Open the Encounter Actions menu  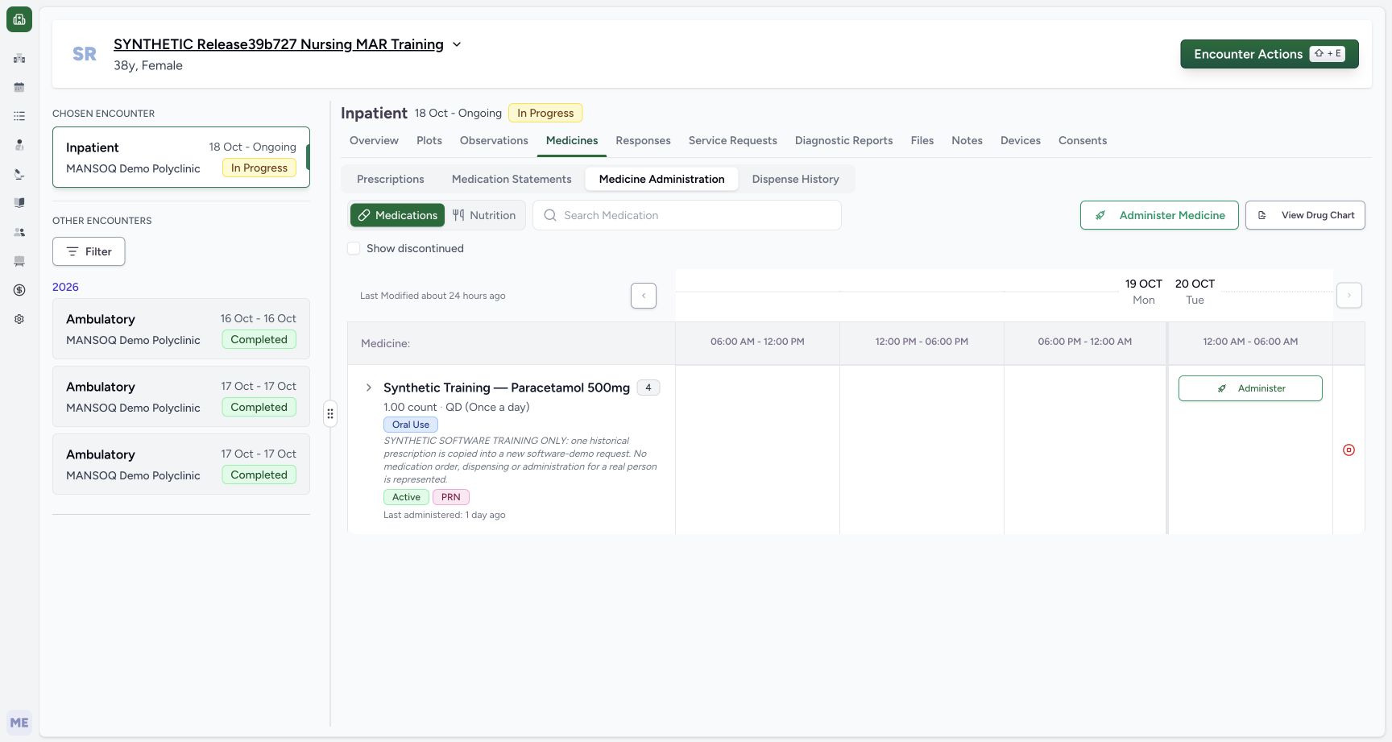click(1270, 54)
